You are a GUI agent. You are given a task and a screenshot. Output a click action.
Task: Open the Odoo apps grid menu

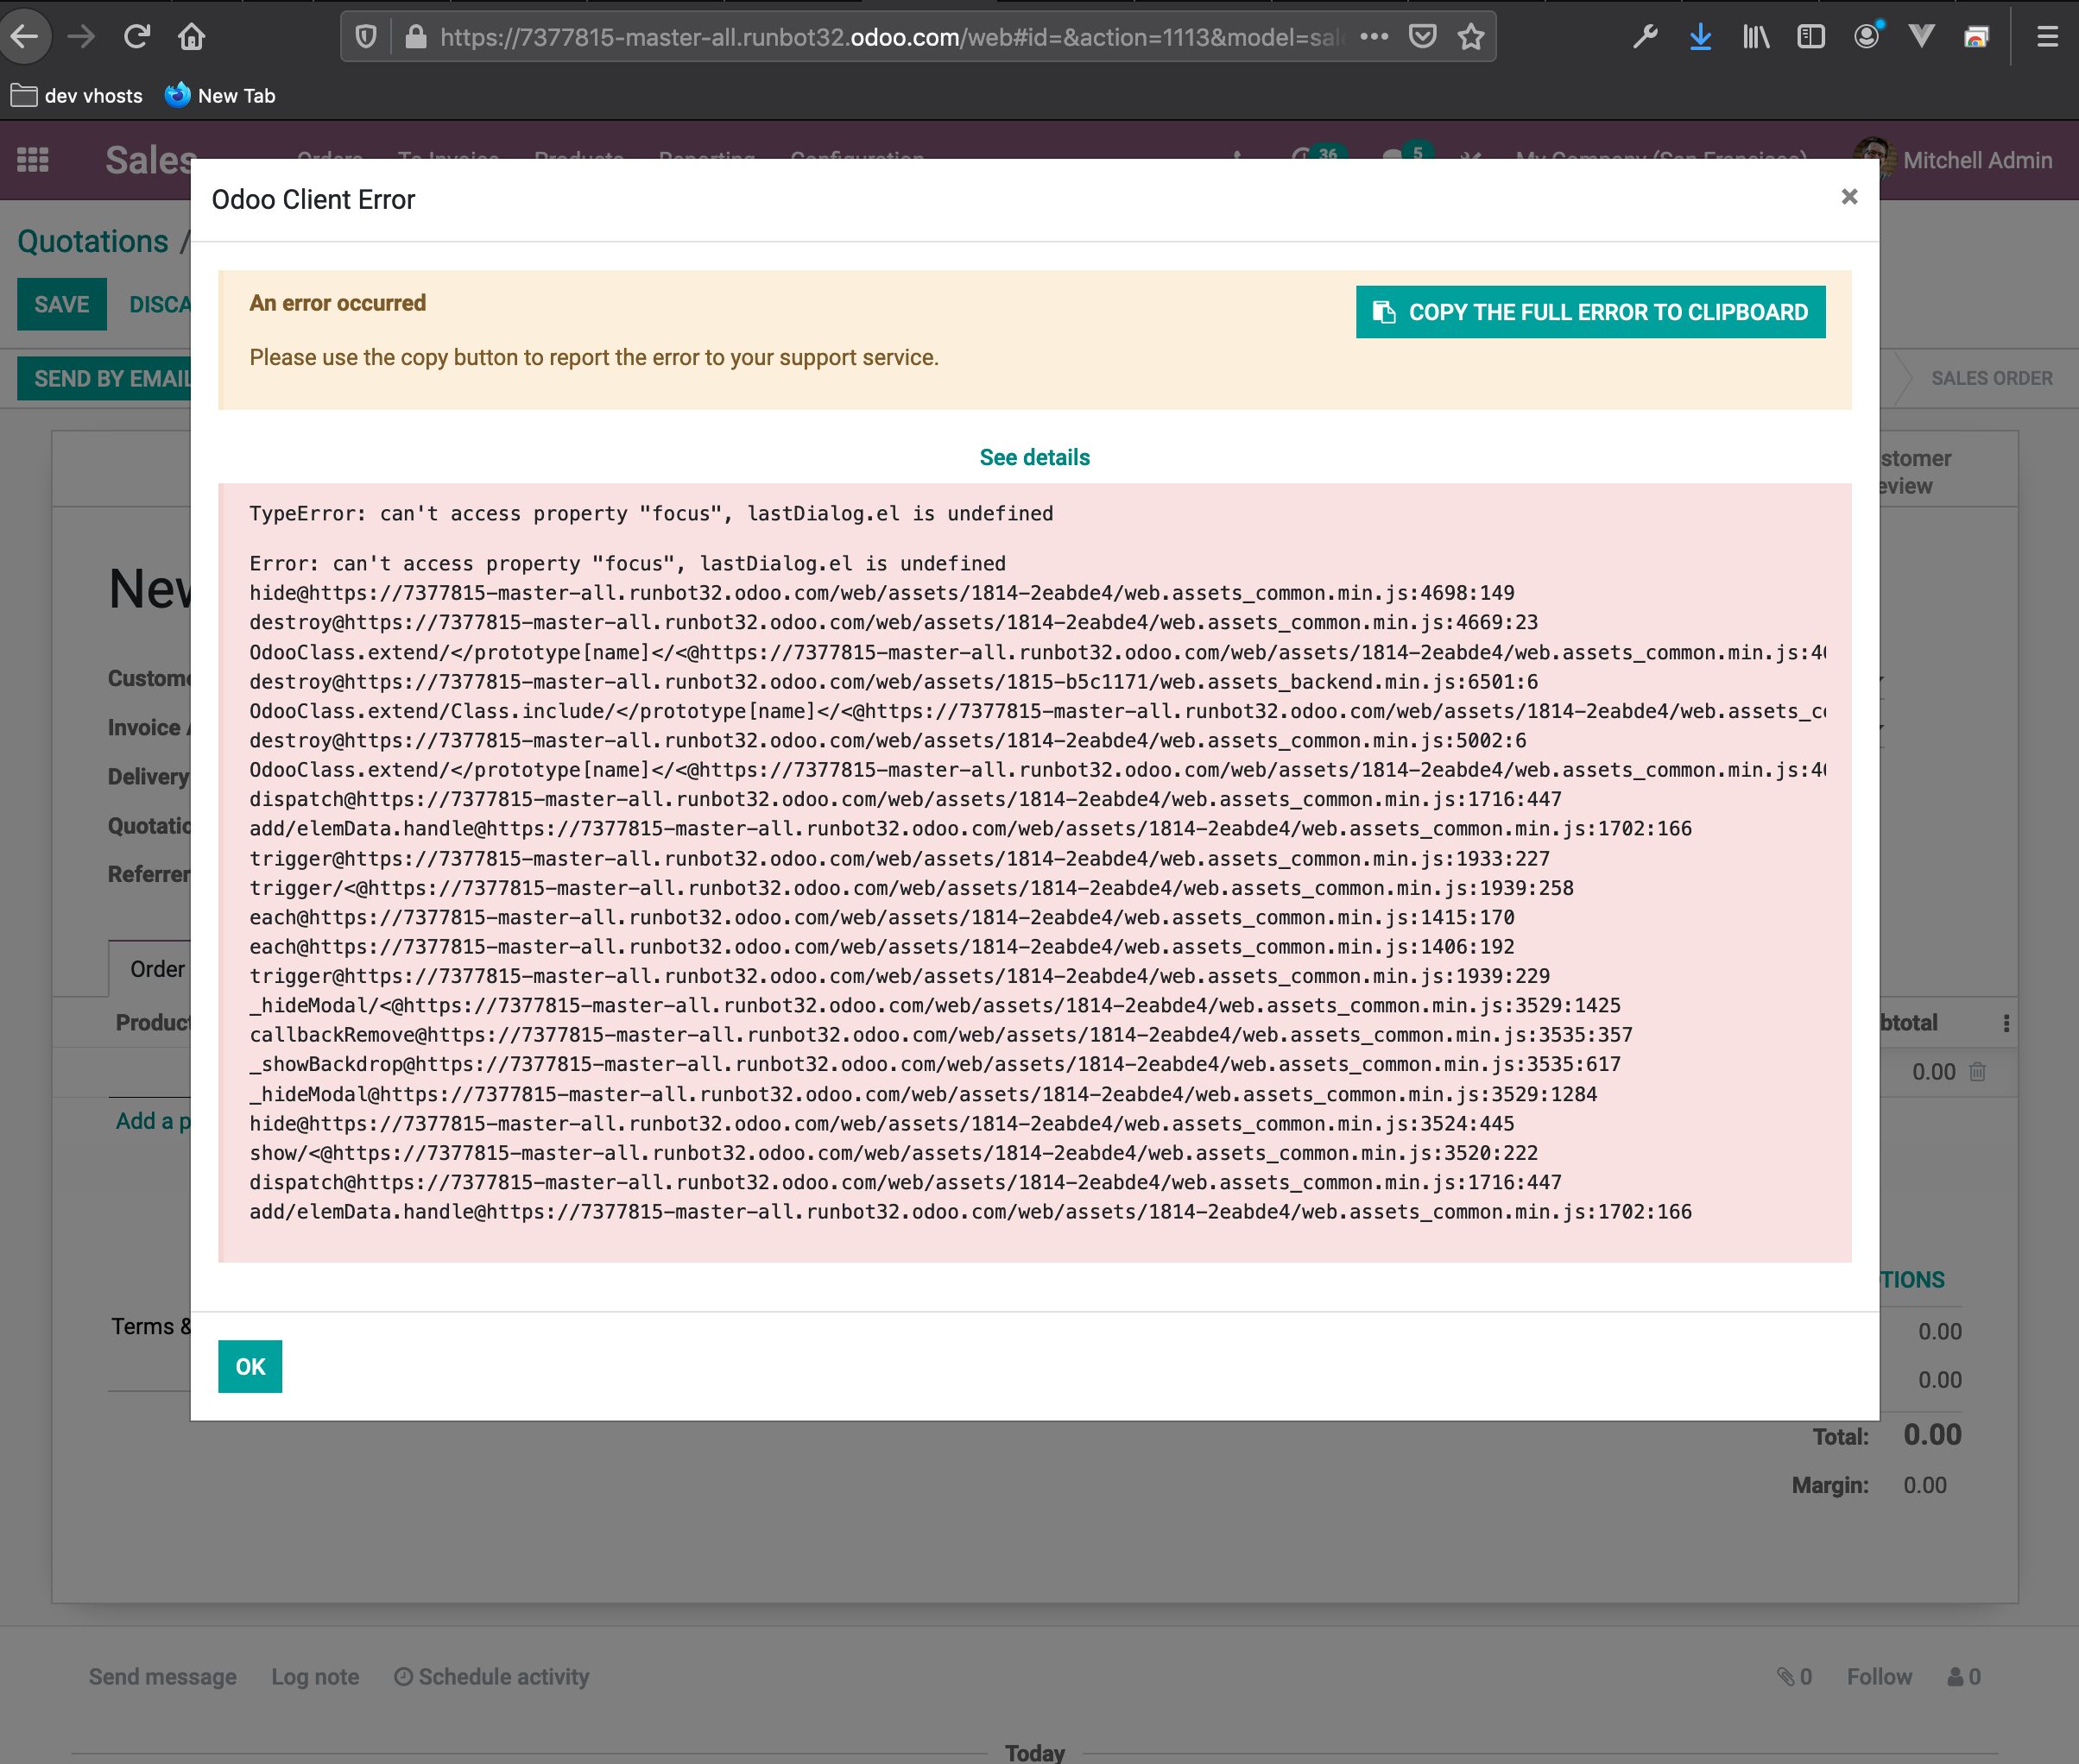[33, 160]
